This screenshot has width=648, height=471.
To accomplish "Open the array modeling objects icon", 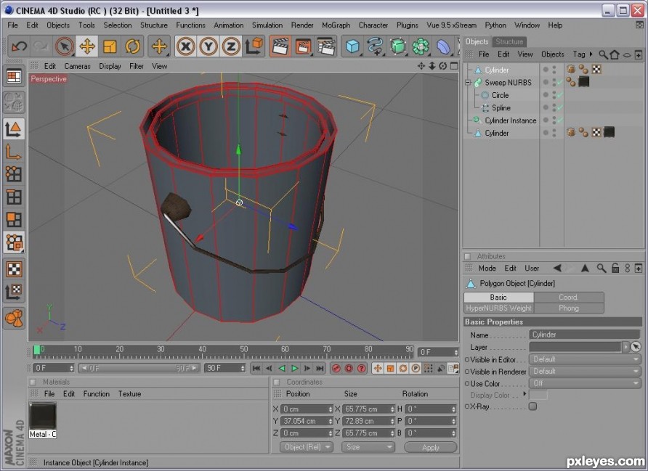I will [x=421, y=46].
